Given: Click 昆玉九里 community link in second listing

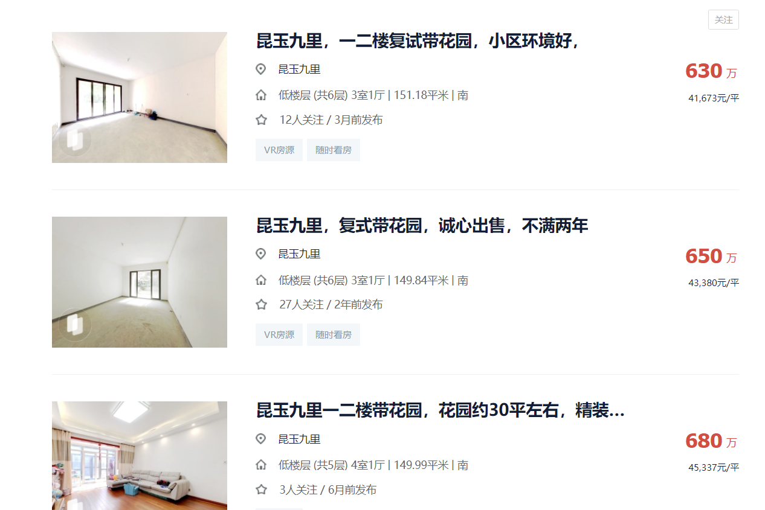Looking at the screenshot, I should click(299, 254).
